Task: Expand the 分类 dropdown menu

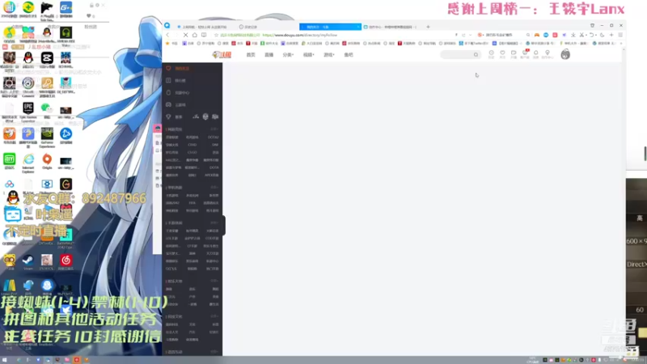Action: pyautogui.click(x=288, y=54)
